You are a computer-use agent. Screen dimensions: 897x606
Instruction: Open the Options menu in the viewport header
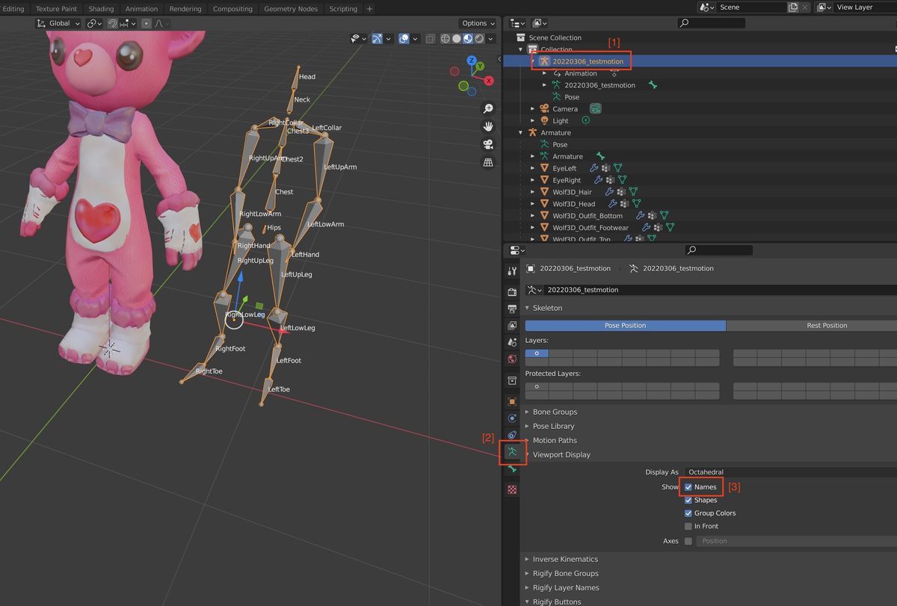pyautogui.click(x=476, y=23)
